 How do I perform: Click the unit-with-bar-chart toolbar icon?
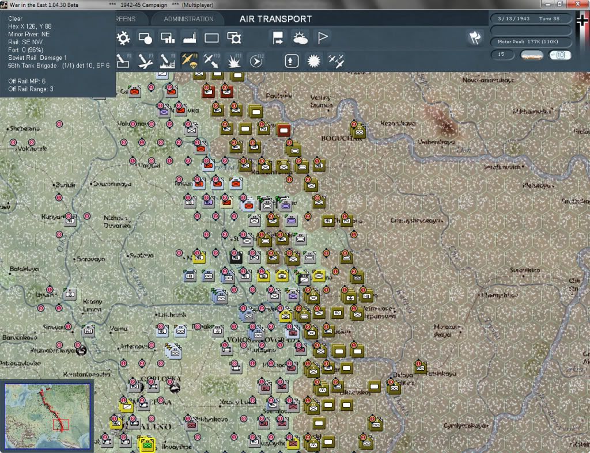(x=168, y=38)
